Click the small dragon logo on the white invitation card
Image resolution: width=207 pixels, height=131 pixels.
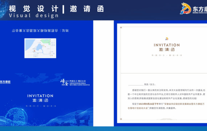pos(167,39)
